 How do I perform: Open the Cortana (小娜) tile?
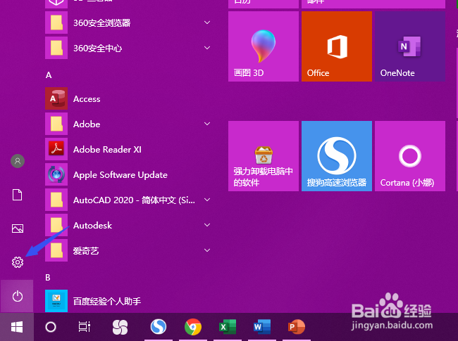coord(410,156)
